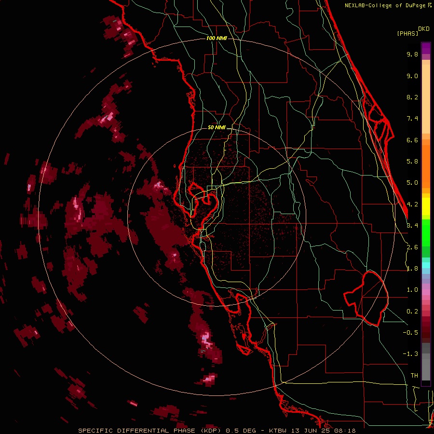The image size is (434, 434).
Task: Click the 50 NMI range ring label
Action: pos(217,127)
